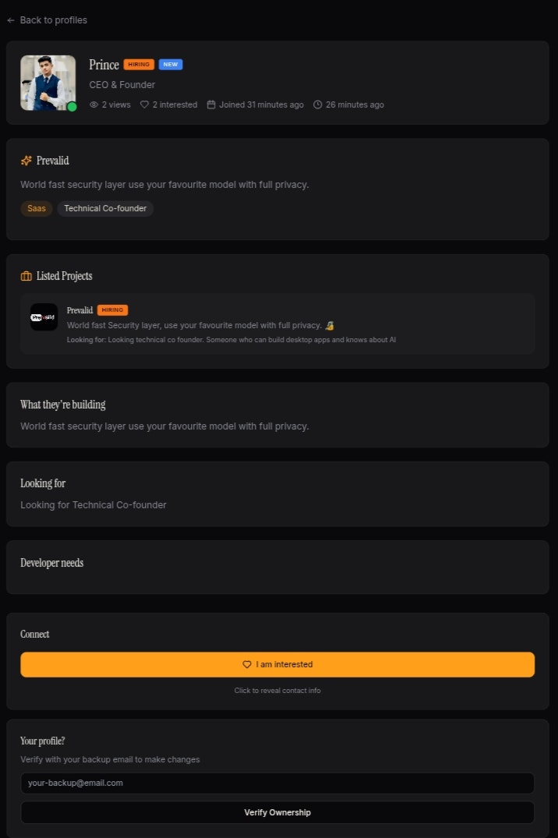Toggle the HIRING badge on the Prevalid project
The image size is (558, 838).
pos(111,309)
